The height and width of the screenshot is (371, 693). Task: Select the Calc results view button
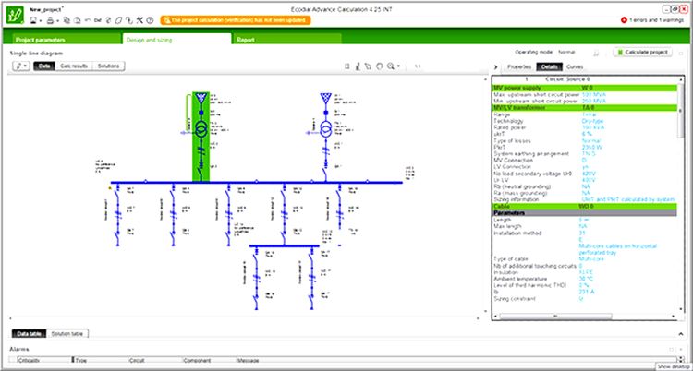point(74,66)
